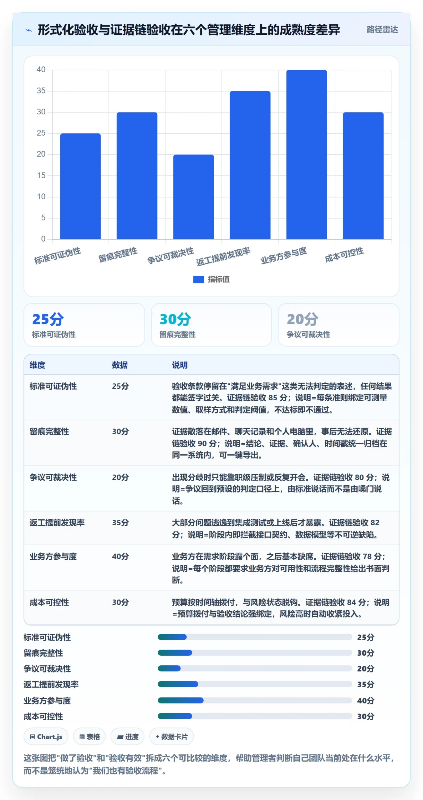Select the 争议可裁决性 table row cell
This screenshot has height=800, width=423.
53,477
